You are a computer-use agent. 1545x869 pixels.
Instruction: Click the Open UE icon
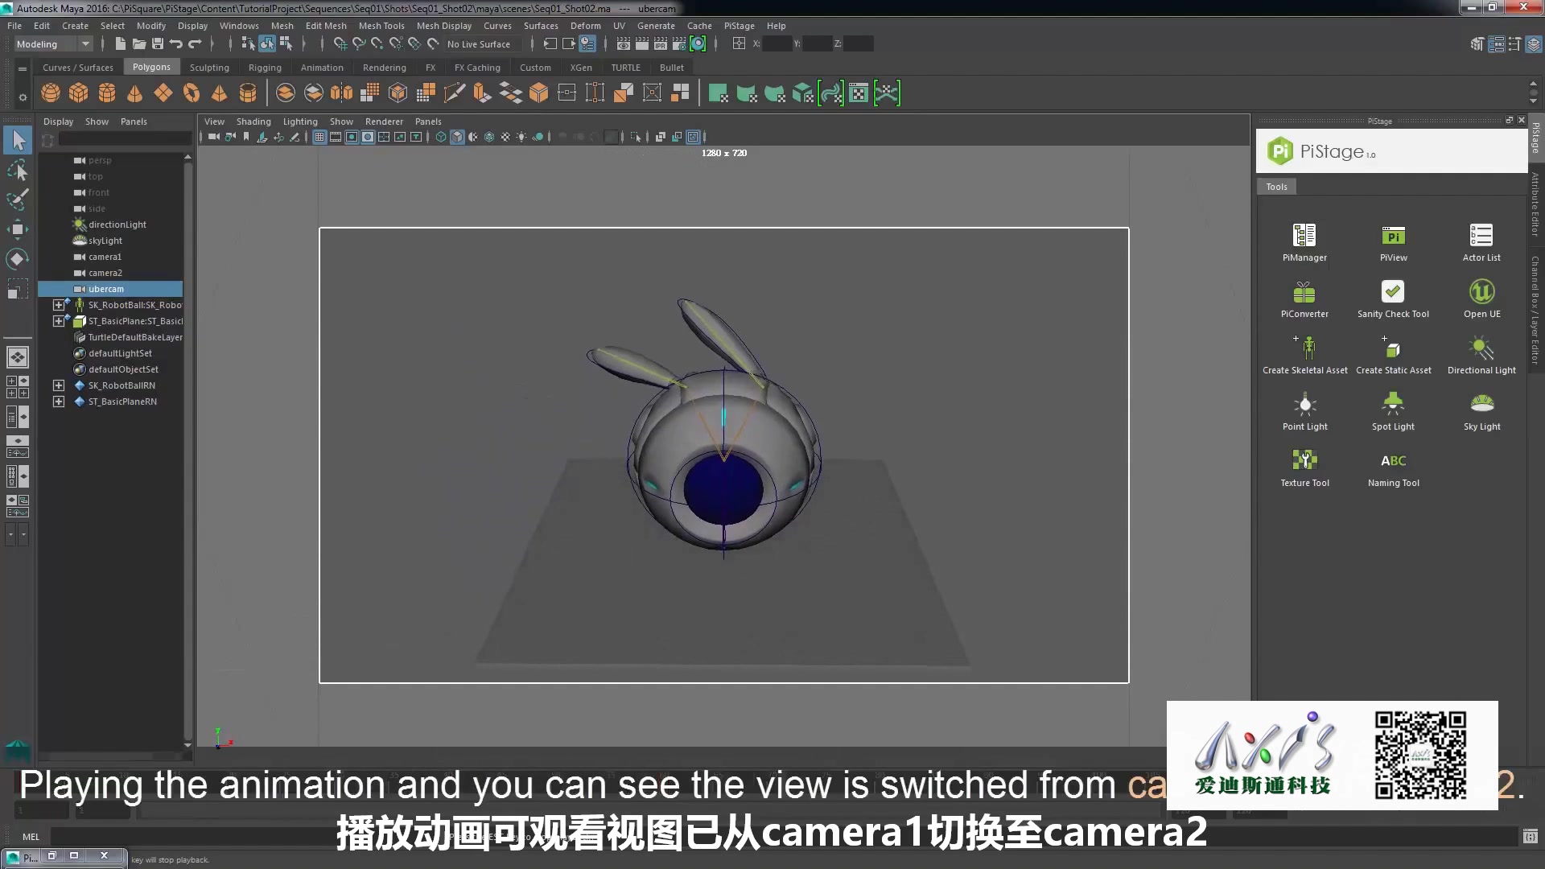tap(1481, 292)
